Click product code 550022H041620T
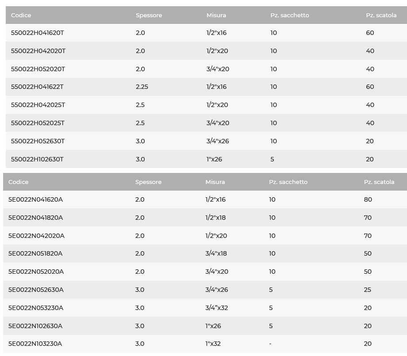Screen dimensions: 407x356 click(38, 33)
